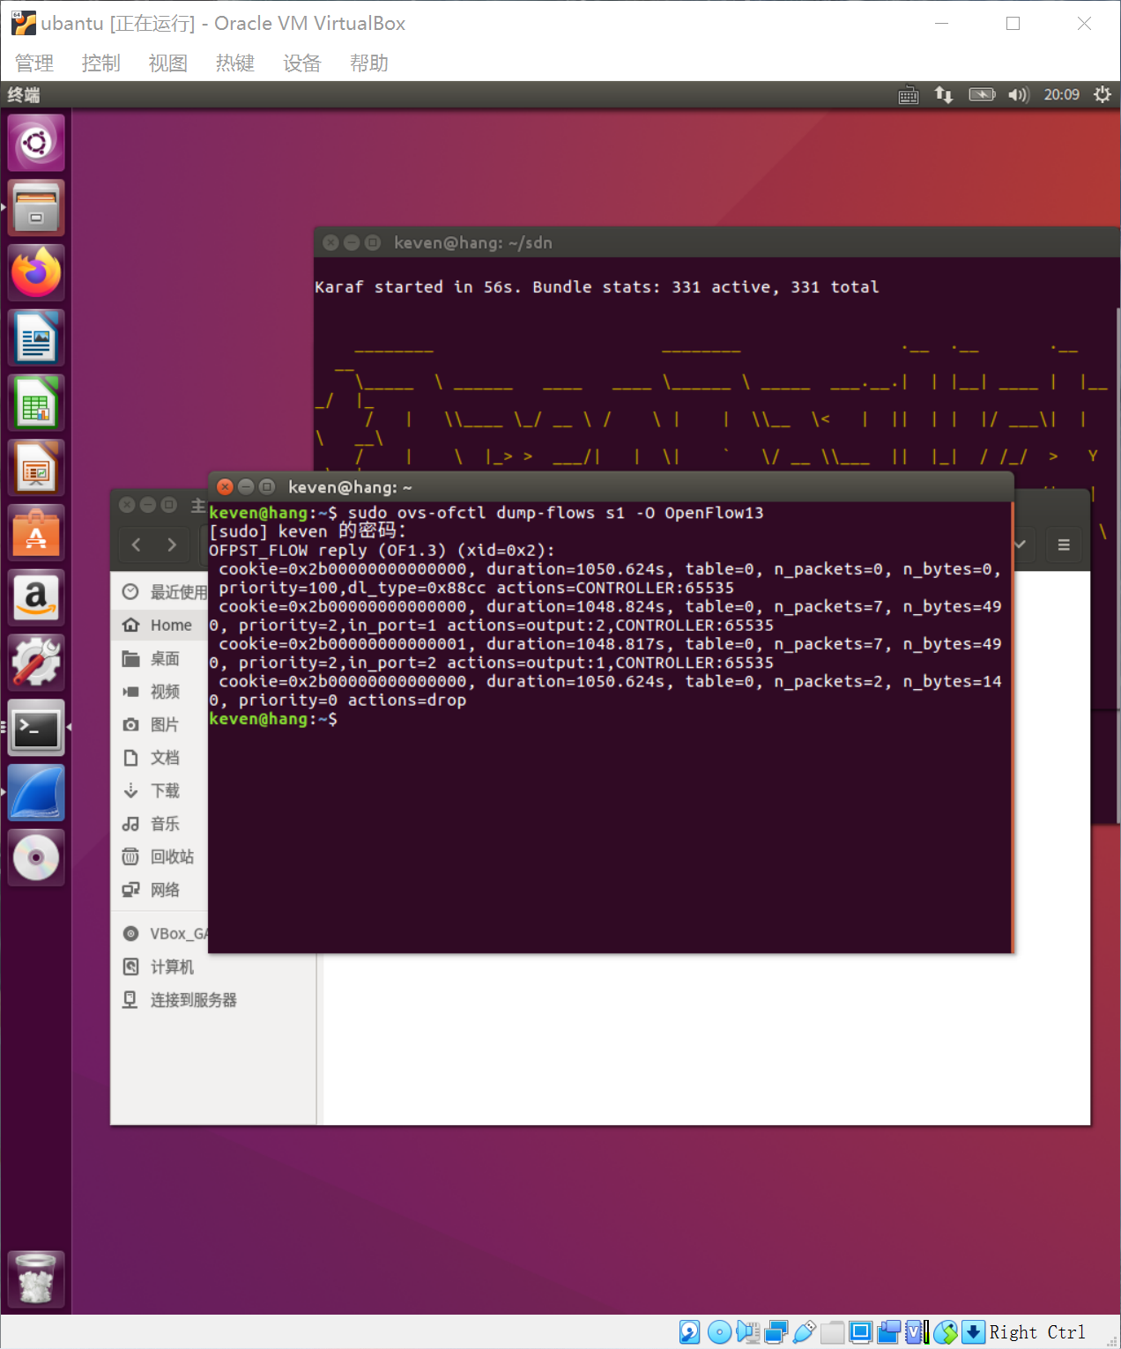
Task: Click VirtualBox mouse integration status icon
Action: [946, 1332]
